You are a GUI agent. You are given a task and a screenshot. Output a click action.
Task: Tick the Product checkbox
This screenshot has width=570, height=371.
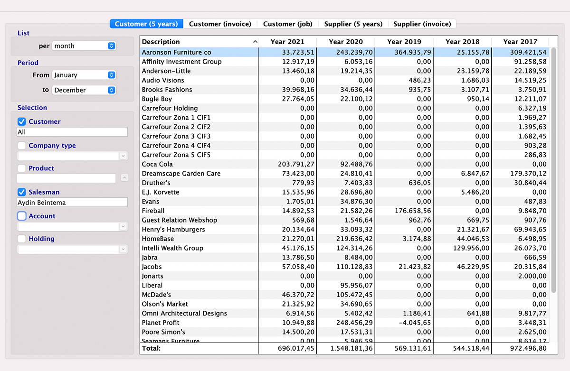[x=22, y=168]
